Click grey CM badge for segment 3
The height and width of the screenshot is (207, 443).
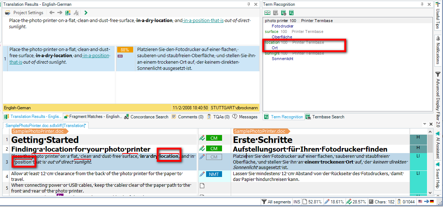(x=214, y=157)
